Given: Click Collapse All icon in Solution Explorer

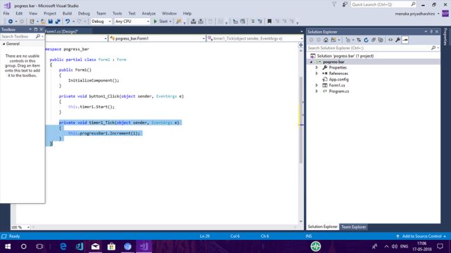Looking at the screenshot, I should coord(373,40).
